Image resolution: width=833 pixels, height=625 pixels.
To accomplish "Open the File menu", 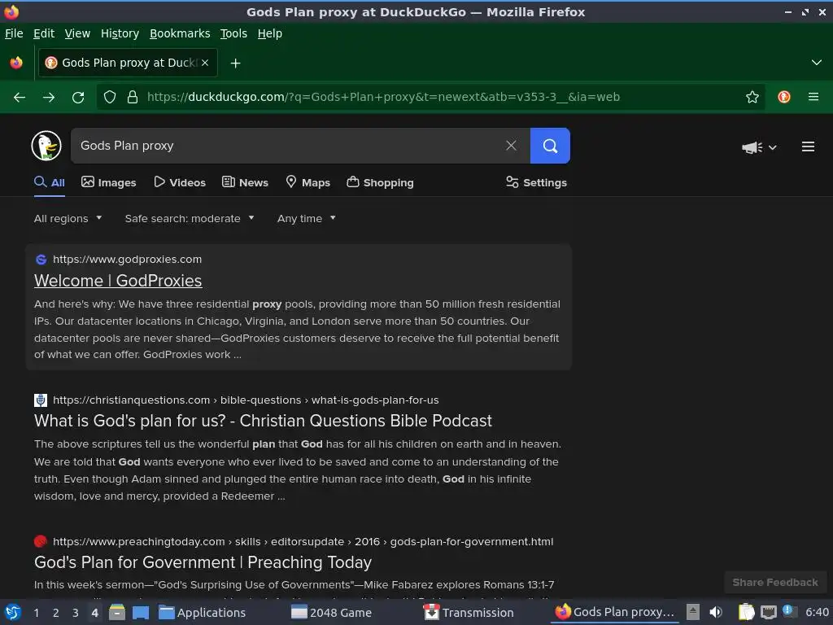I will click(14, 33).
